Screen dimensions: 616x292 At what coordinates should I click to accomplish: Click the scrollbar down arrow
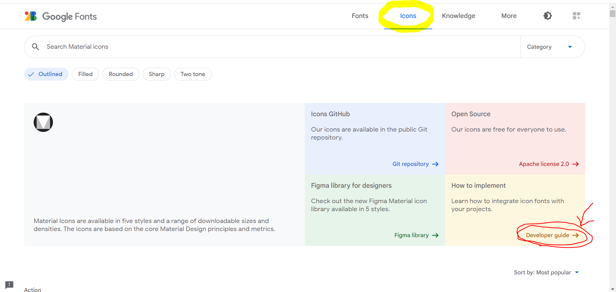tap(612, 289)
